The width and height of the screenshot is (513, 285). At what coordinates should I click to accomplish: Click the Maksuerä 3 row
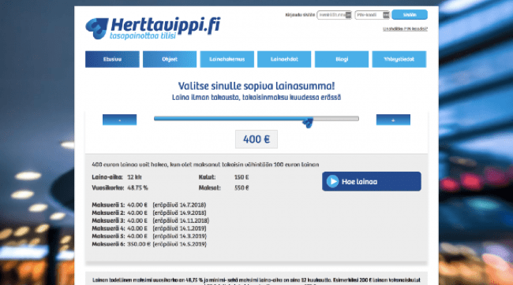click(x=151, y=220)
